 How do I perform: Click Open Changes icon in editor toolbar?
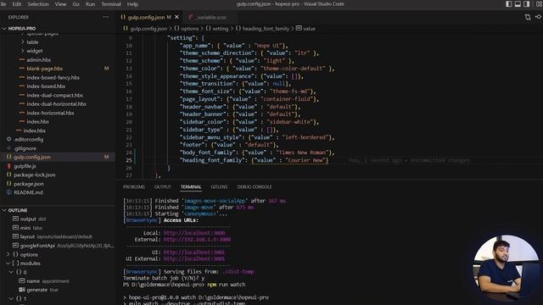pos(528,17)
